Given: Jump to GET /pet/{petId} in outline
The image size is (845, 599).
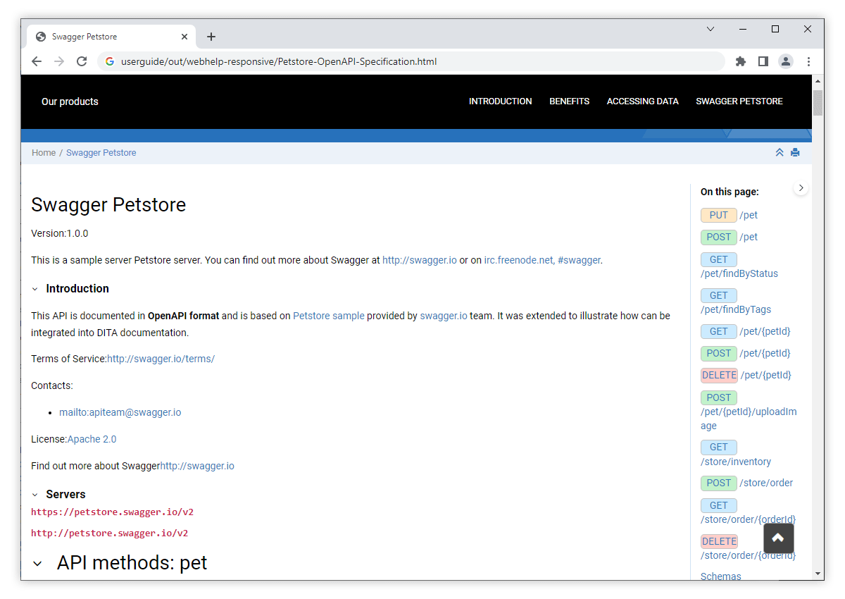Looking at the screenshot, I should (x=746, y=331).
